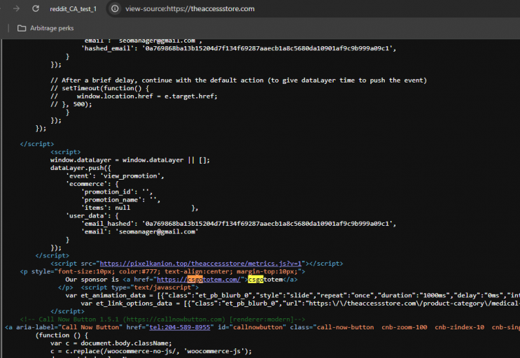Click the commented window.location.href line
520x358 pixels.
(134, 96)
